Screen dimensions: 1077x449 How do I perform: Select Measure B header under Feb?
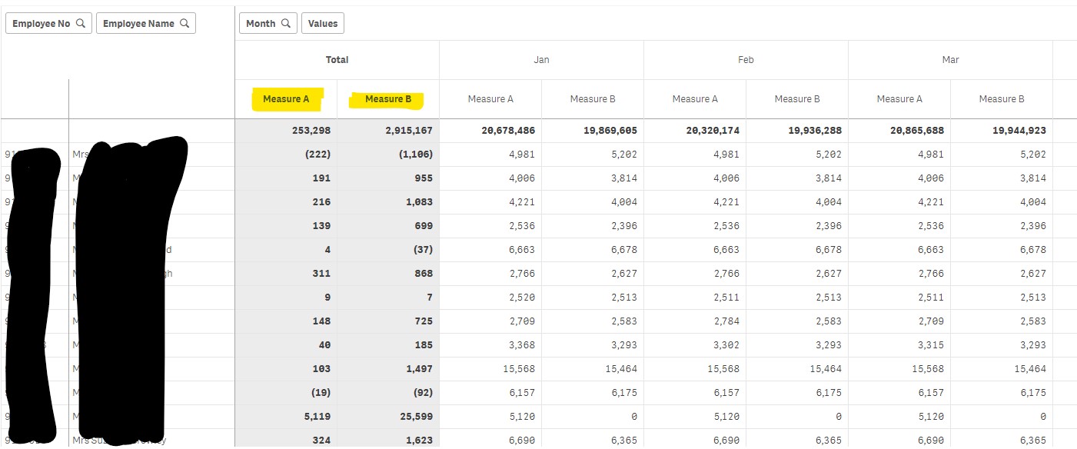click(x=797, y=99)
